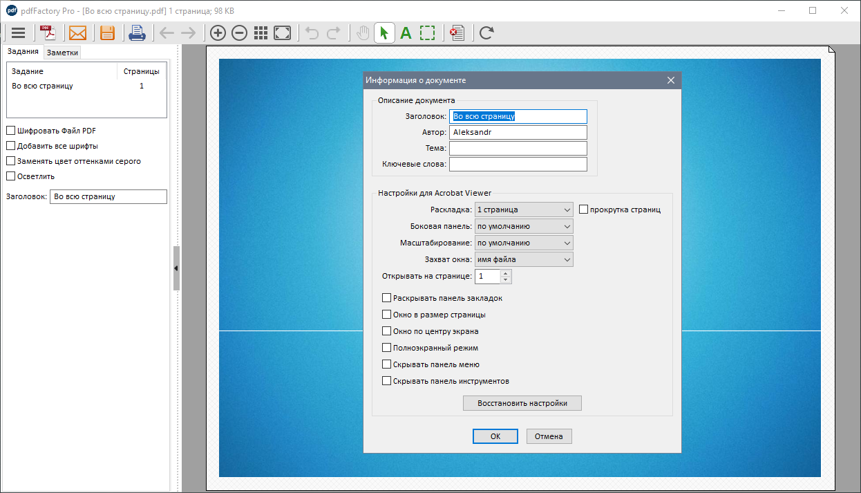Image resolution: width=861 pixels, height=493 pixels.
Task: Click the Задание column header
Action: 62,71
